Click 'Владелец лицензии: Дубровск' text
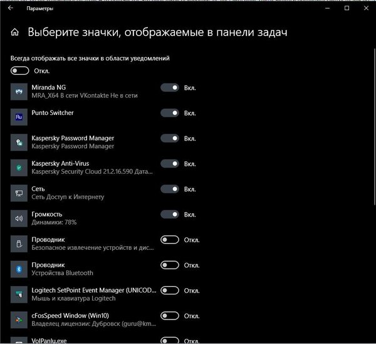This screenshot has height=344, width=376. click(x=94, y=323)
